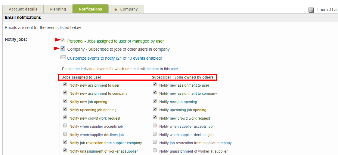This screenshot has width=338, height=155.
Task: Switch to the Planning tab
Action: point(58,9)
